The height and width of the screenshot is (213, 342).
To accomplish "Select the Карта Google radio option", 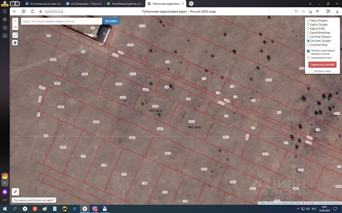I will (308, 24).
